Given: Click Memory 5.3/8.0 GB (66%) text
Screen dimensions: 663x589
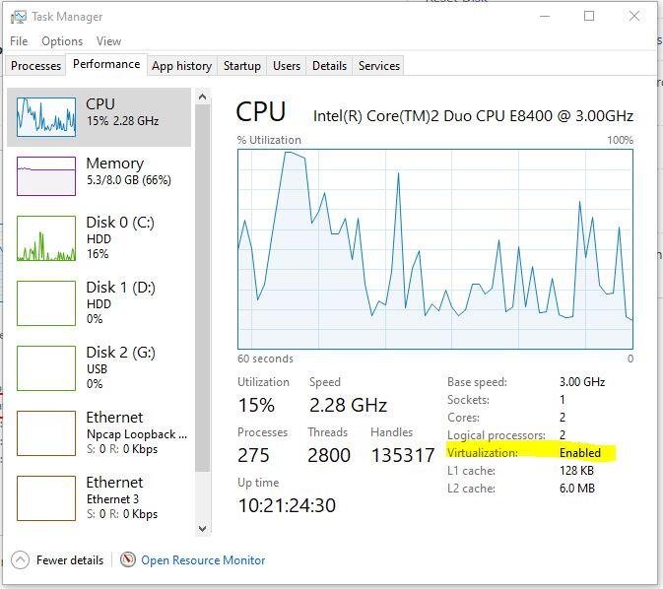Looking at the screenshot, I should pyautogui.click(x=129, y=180).
